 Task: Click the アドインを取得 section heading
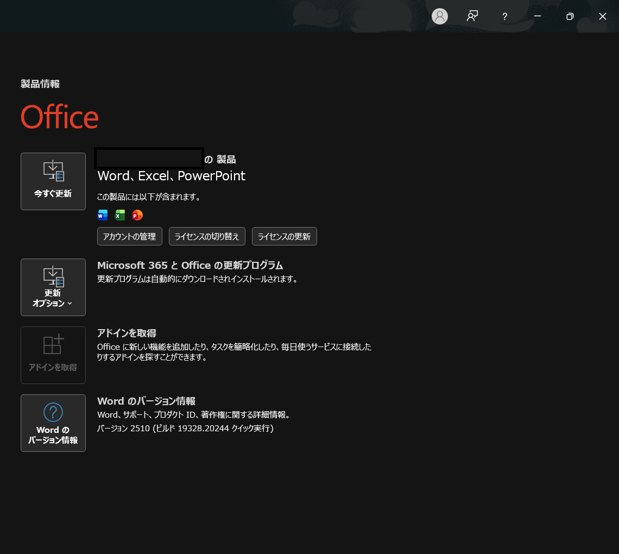pos(127,333)
